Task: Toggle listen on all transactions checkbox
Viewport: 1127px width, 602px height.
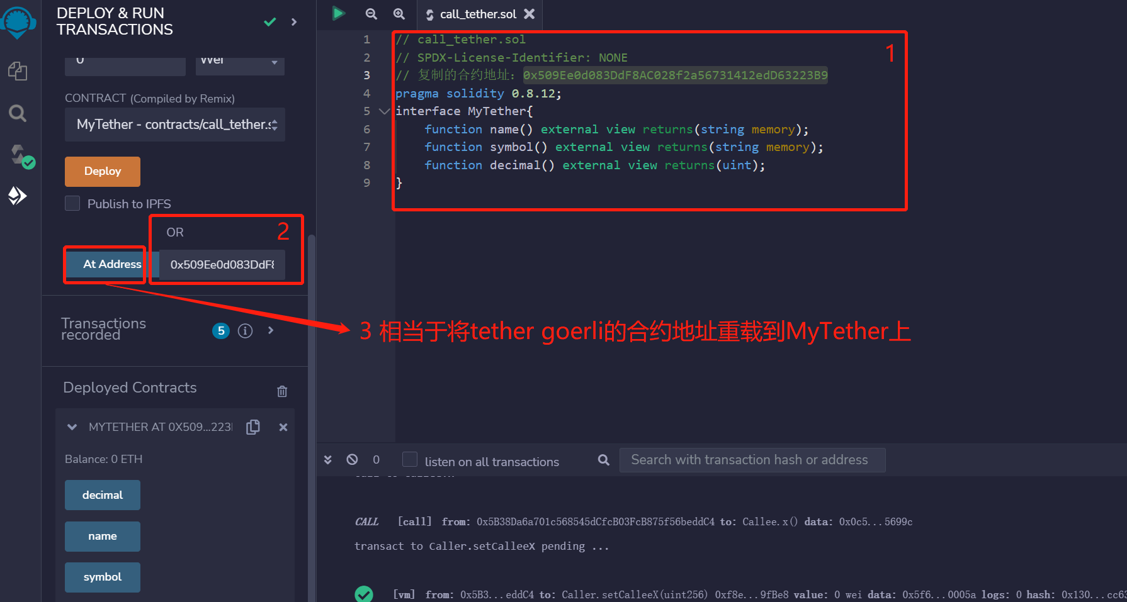Action: (410, 459)
